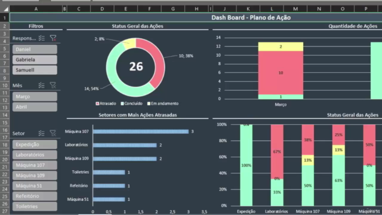The image size is (382, 215).
Task: Click the donut chart total 26
Action: click(x=136, y=66)
